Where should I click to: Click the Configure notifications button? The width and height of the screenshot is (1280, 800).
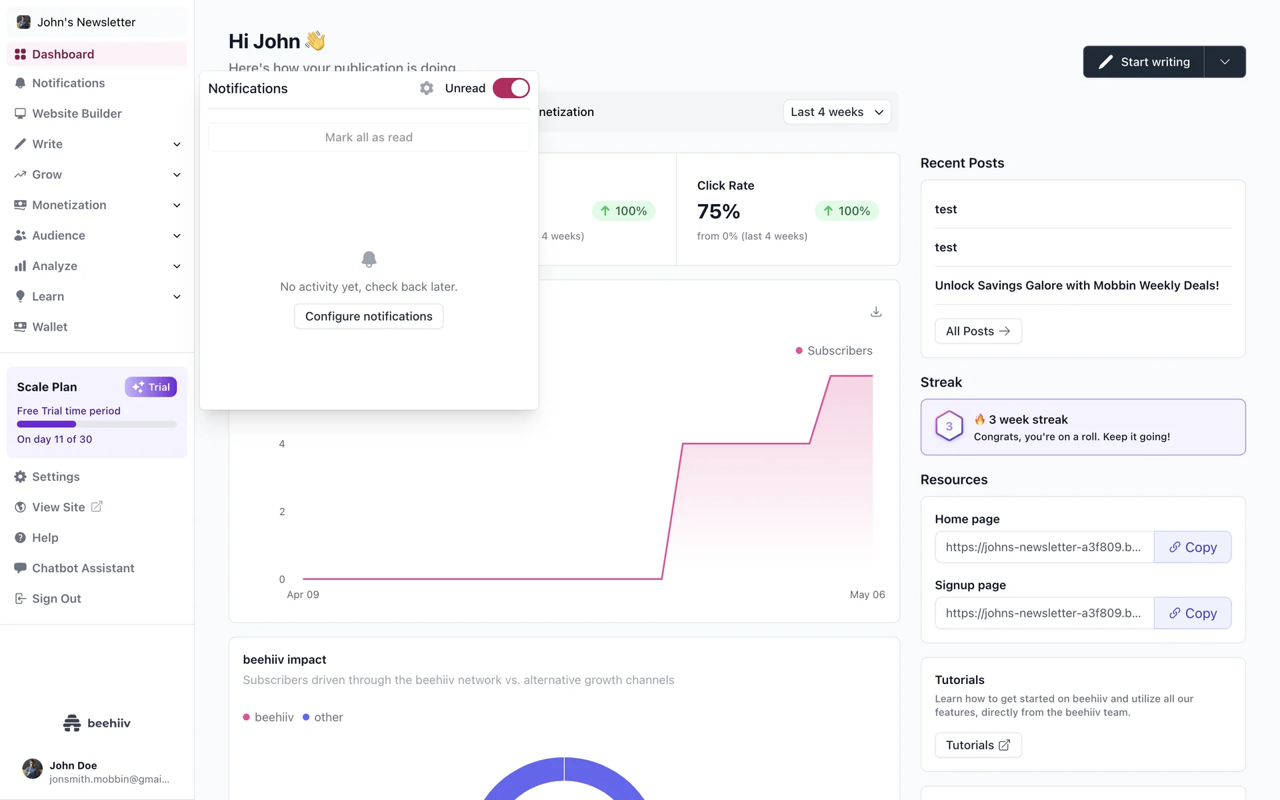pos(369,317)
